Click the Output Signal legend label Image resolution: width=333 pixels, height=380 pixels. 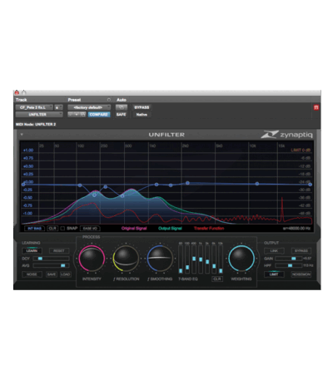tap(170, 229)
